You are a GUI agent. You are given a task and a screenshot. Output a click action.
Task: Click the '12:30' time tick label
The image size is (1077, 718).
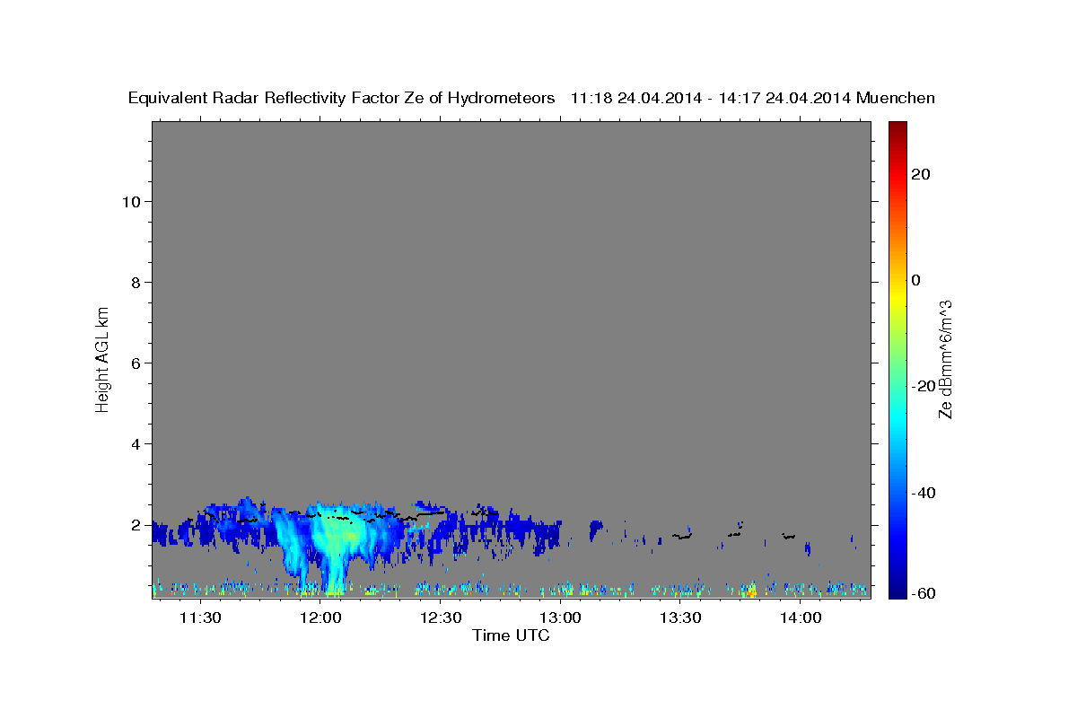pyautogui.click(x=441, y=618)
